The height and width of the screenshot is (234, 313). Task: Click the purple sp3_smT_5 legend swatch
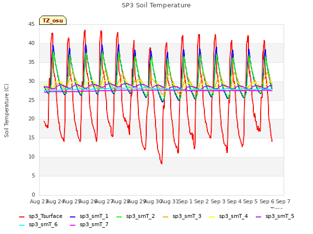pyautogui.click(x=259, y=216)
